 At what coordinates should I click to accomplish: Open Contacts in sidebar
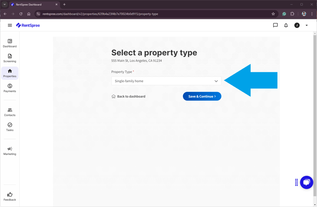(x=10, y=112)
